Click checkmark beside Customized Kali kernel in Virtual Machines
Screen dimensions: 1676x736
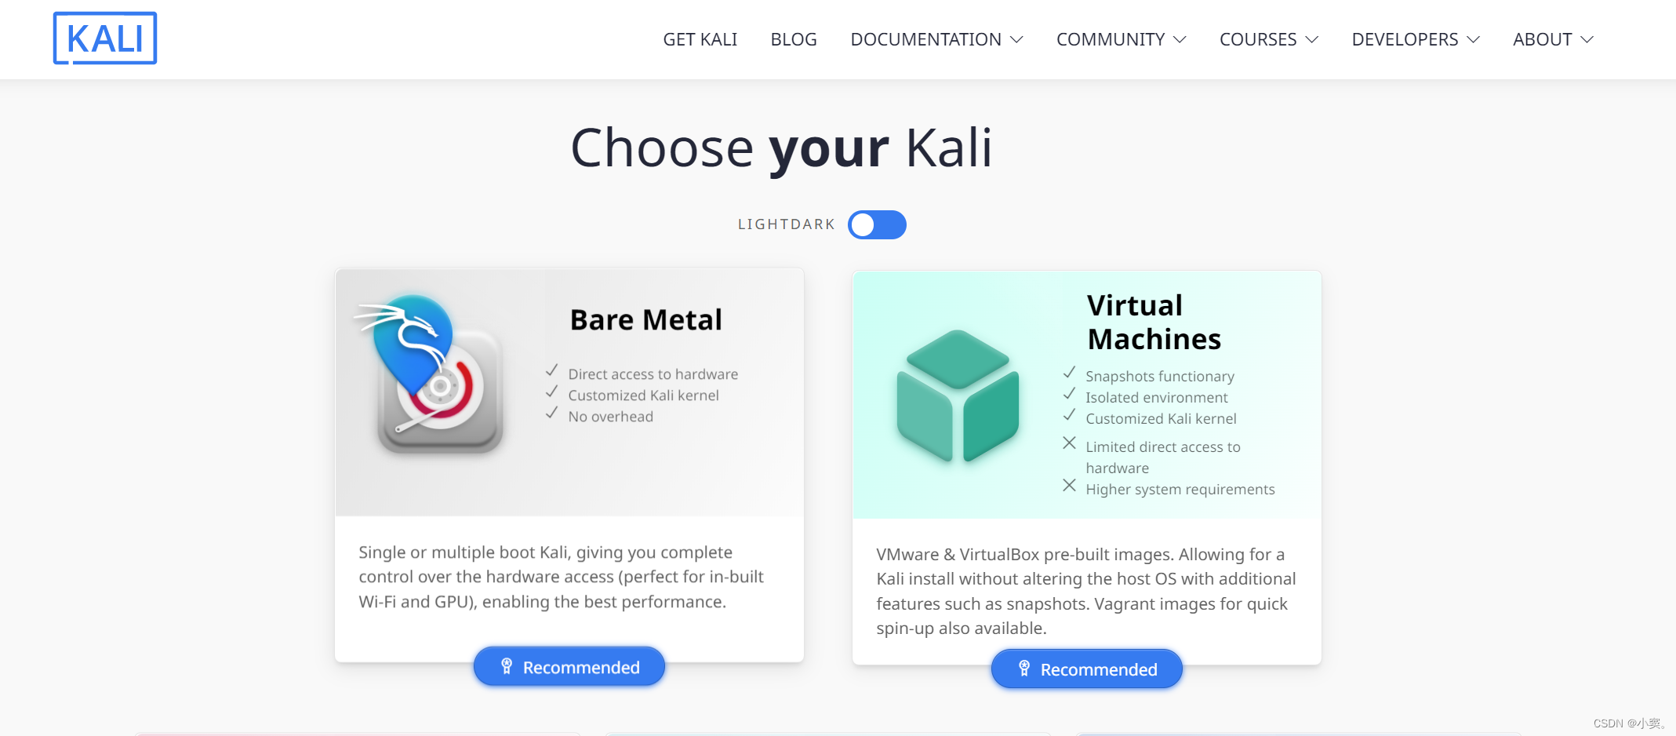[x=1069, y=414]
